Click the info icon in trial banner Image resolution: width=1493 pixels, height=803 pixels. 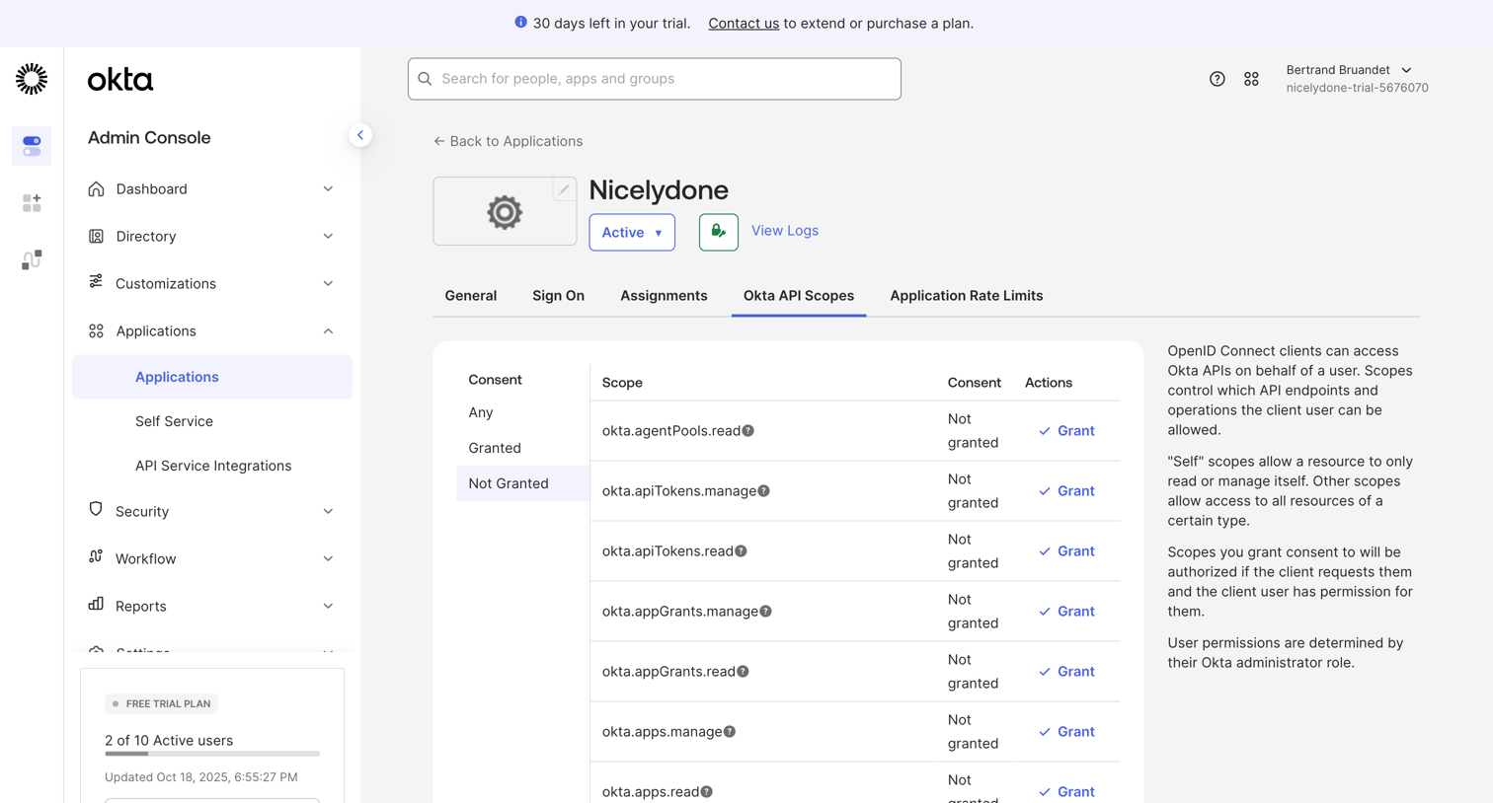tap(520, 22)
